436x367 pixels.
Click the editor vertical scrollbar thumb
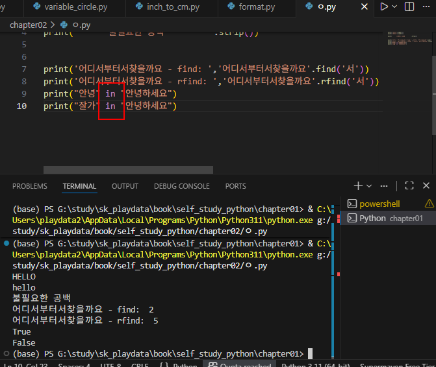point(434,96)
